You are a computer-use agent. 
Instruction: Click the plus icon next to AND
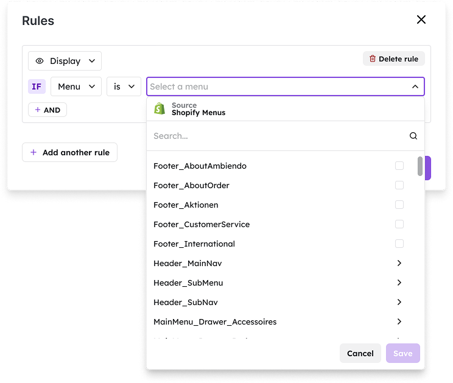coord(38,110)
